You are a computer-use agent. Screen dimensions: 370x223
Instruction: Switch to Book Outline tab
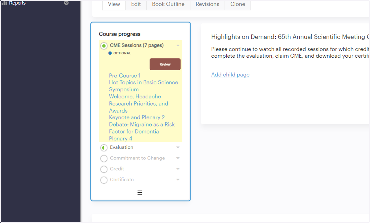click(x=168, y=4)
